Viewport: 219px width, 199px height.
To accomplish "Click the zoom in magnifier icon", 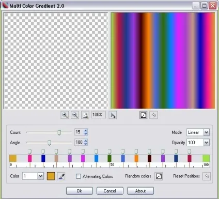I will (65, 115).
